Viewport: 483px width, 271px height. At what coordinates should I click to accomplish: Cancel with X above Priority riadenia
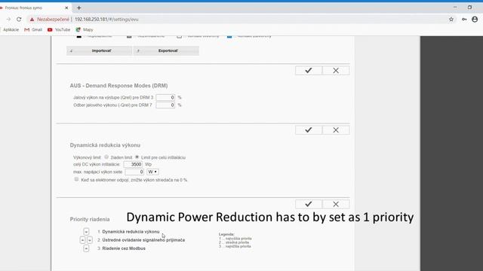coord(336,204)
